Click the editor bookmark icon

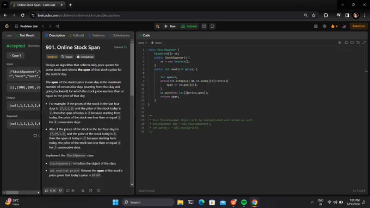346,43
